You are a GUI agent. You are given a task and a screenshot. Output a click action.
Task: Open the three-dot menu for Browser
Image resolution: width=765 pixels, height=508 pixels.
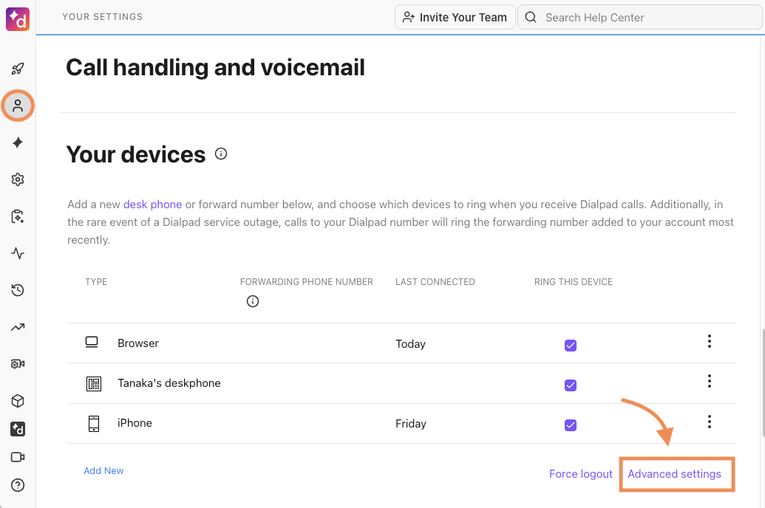tap(709, 341)
